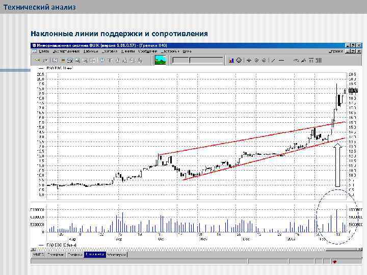Click the yellow connection icon at toolbar start
367x275 pixels.
tap(36, 60)
